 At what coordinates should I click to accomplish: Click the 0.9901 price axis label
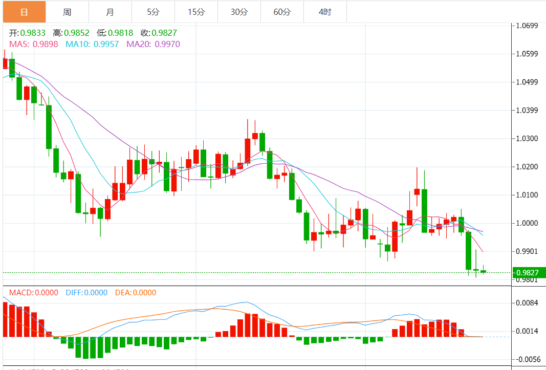point(527,251)
